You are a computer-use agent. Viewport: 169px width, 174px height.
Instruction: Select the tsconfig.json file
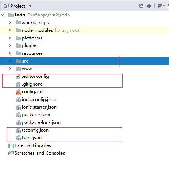coord(84,130)
